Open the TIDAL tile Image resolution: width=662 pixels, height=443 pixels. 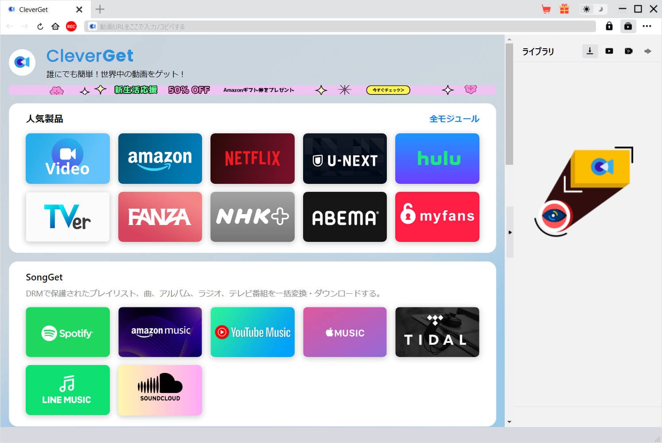point(437,332)
